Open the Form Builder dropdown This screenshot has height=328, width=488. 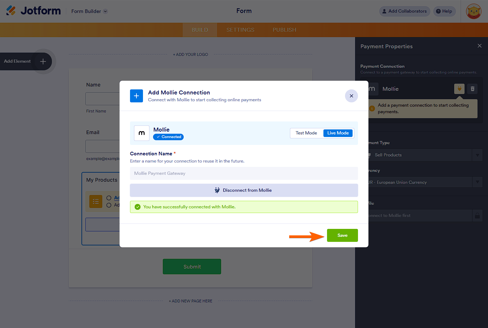[x=89, y=11]
